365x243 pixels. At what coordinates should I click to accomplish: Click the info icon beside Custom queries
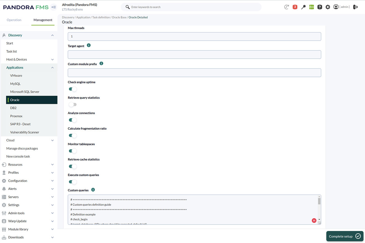click(93, 190)
